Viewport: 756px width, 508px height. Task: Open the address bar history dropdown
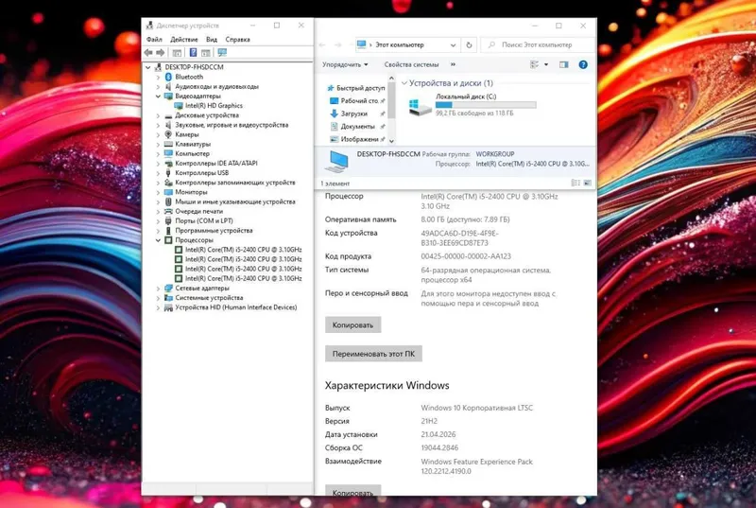click(454, 44)
